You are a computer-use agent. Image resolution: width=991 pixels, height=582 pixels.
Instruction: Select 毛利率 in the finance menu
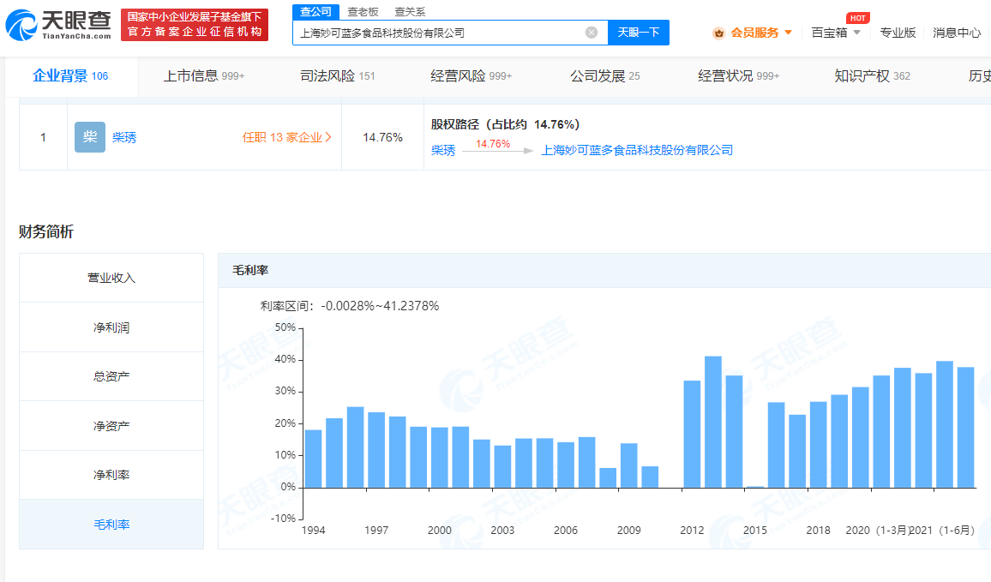click(x=111, y=525)
